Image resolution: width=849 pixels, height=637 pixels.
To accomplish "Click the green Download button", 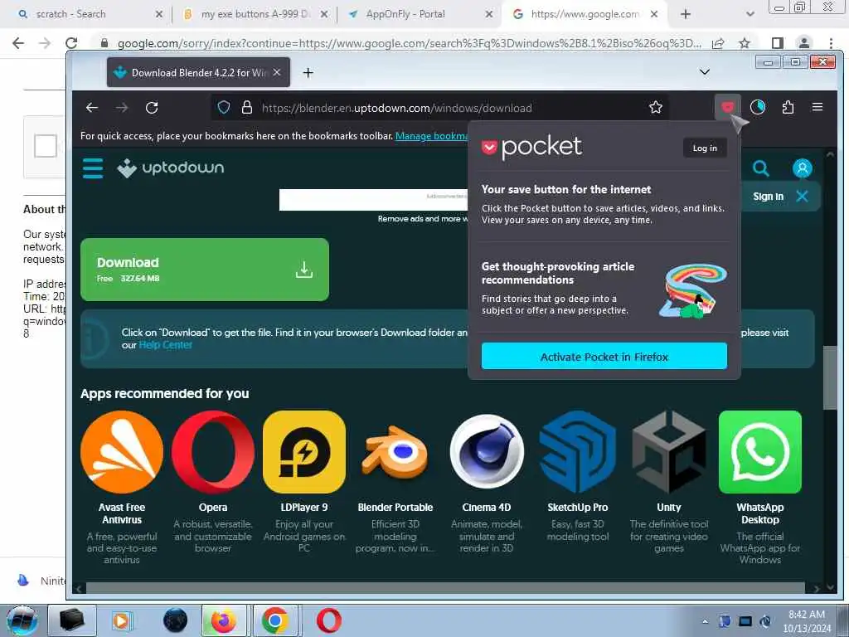I will tap(205, 270).
